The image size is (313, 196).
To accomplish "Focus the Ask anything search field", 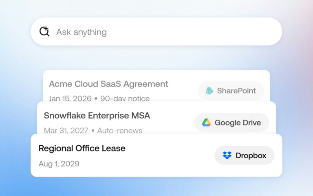I will coord(156,32).
